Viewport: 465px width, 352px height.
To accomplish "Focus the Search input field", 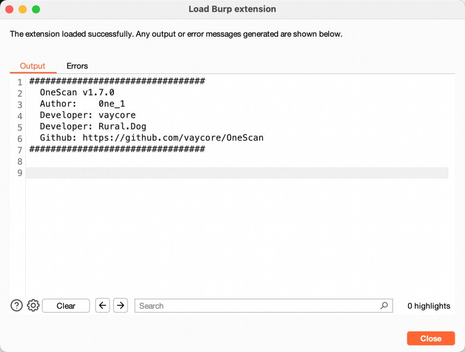I will 257,306.
